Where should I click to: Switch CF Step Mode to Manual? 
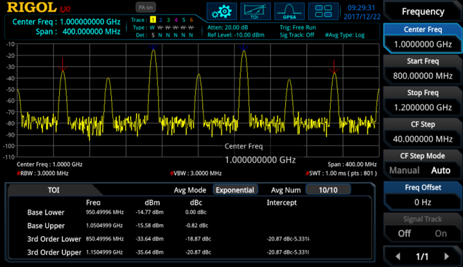coord(404,171)
